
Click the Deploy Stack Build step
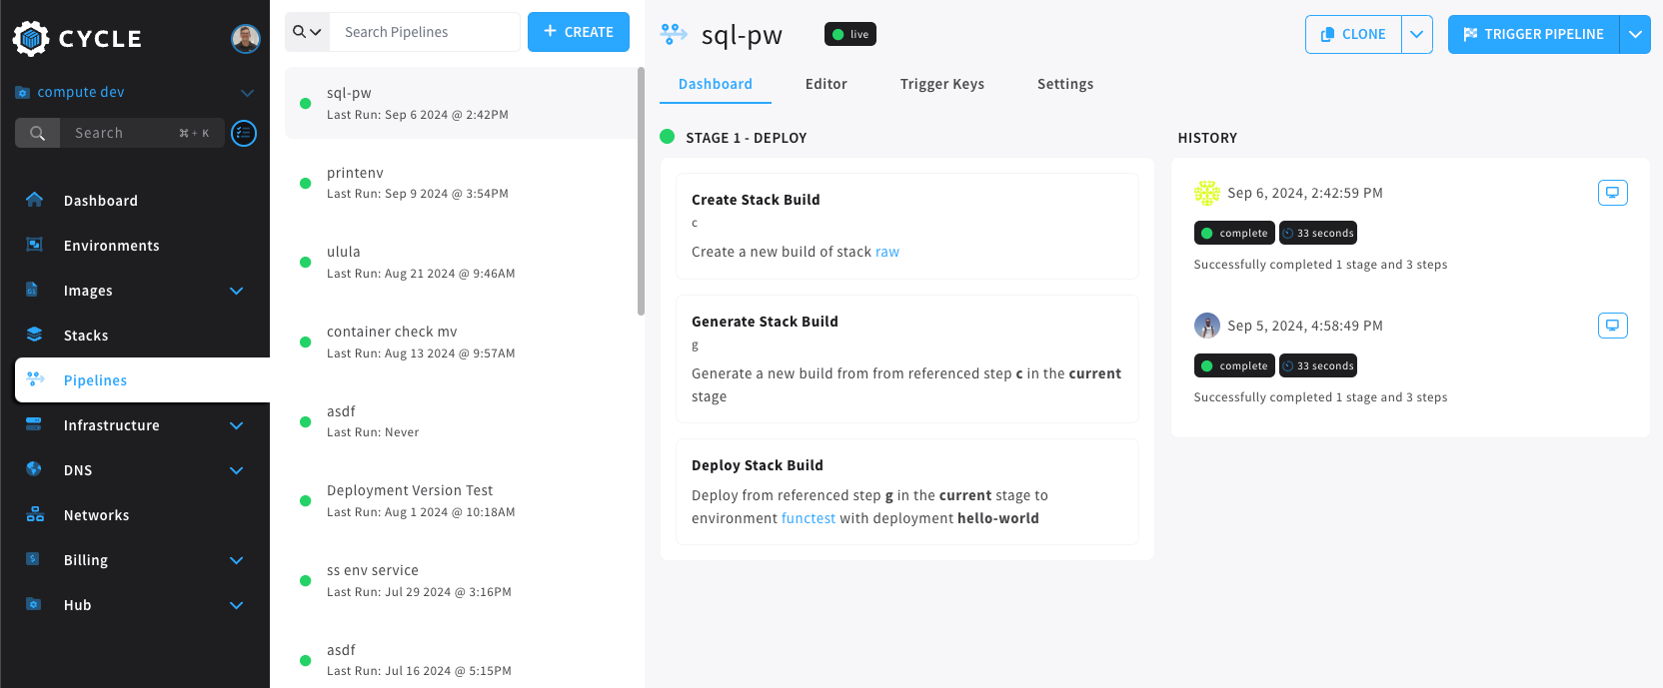[x=907, y=492]
